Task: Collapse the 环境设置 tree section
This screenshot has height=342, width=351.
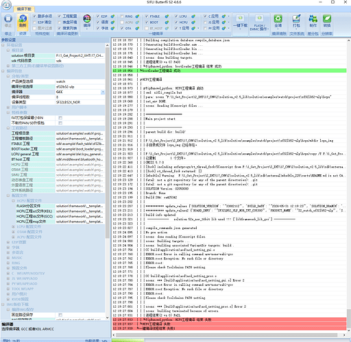Action: [3, 45]
